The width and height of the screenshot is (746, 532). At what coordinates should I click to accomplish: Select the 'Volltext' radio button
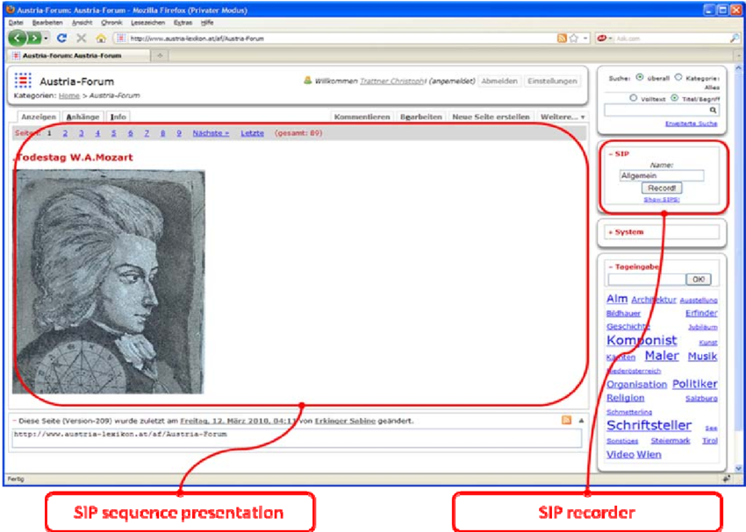point(633,98)
